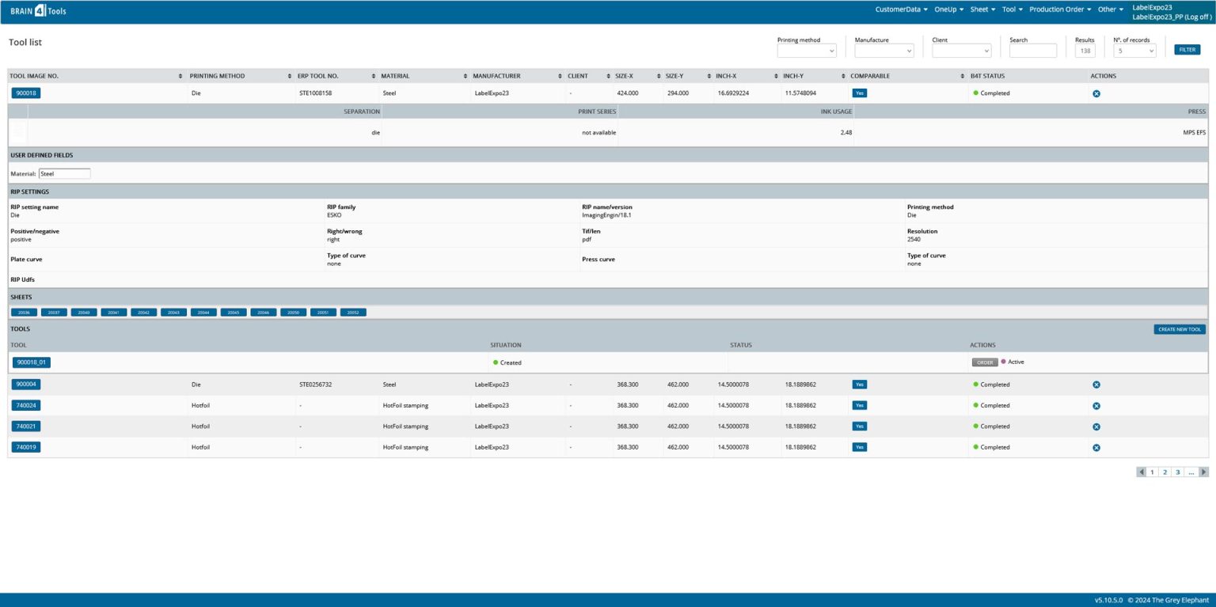1216x607 pixels.
Task: Sort by Size-Y column arrows
Action: 708,76
